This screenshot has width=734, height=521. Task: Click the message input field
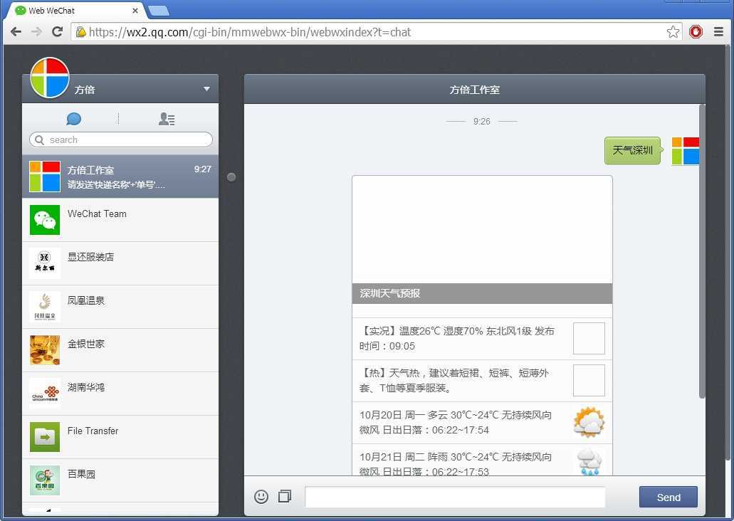(455, 497)
